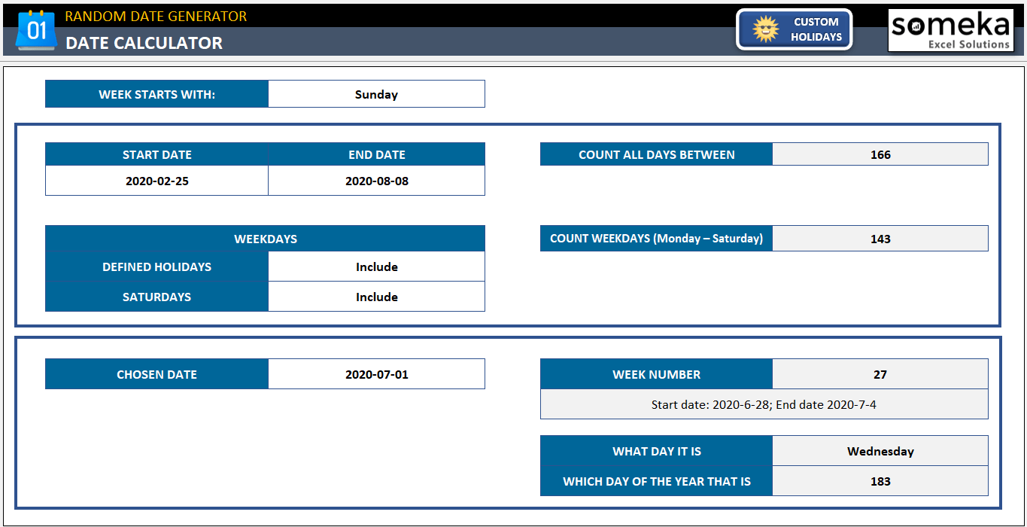Click the Someka Excel Solutions logo
The image size is (1027, 527).
tap(950, 30)
